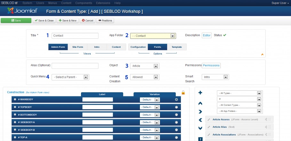Click the Cancel button
This screenshot has height=141, width=291.
88,21
